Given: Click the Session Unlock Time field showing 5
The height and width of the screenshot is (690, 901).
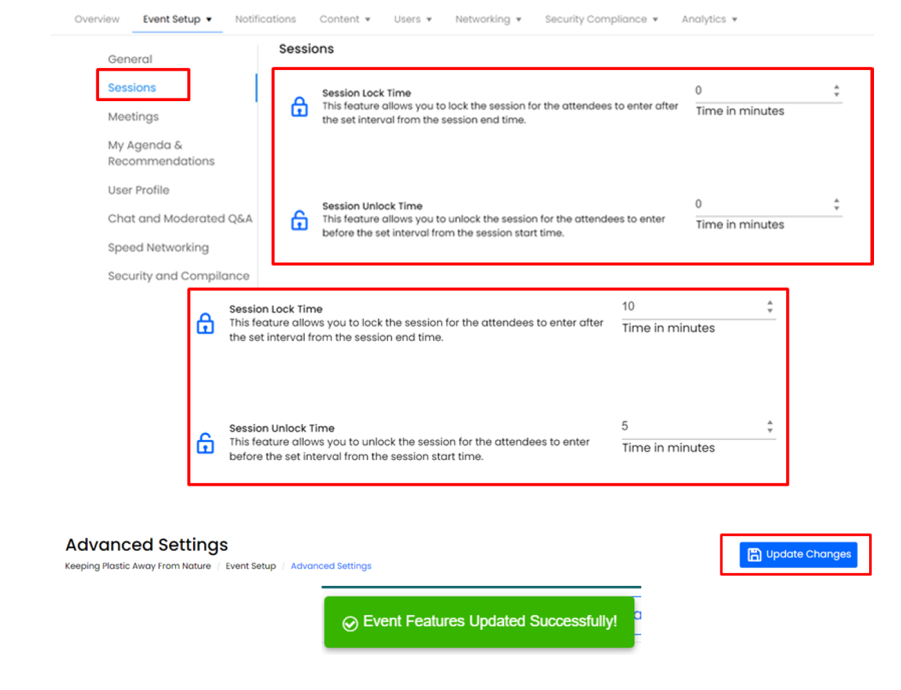Looking at the screenshot, I should (690, 426).
